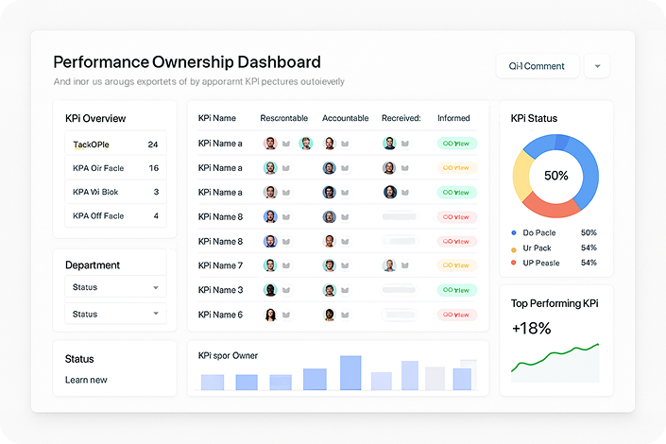
Task: Click the Accountable avatar in KPi Name 3 row
Action: [329, 290]
